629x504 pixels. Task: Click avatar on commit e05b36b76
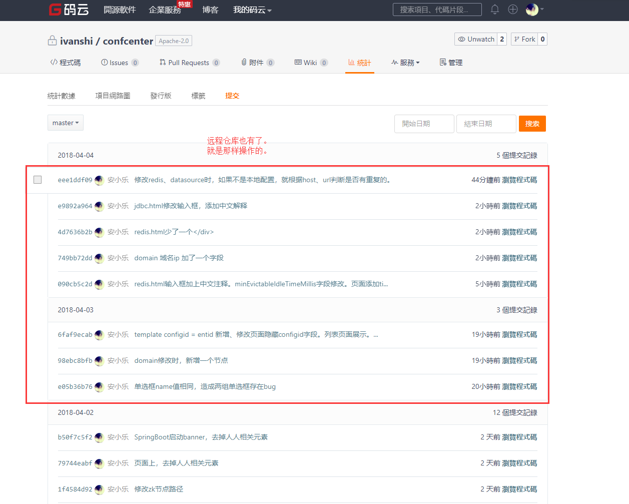pos(99,386)
